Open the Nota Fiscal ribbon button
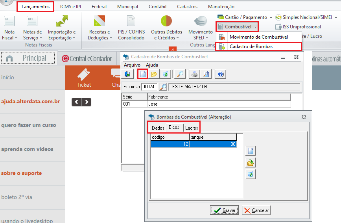This screenshot has width=341, height=223. [9, 28]
